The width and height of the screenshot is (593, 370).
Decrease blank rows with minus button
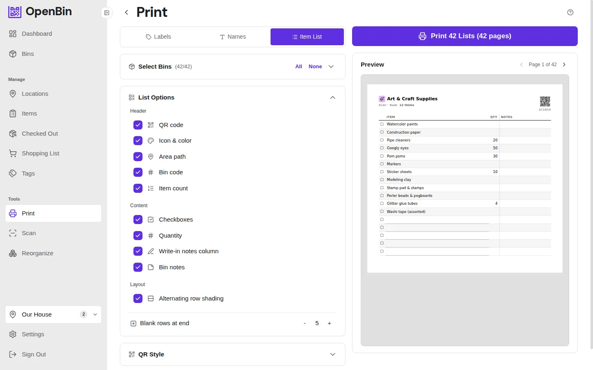[x=305, y=324]
